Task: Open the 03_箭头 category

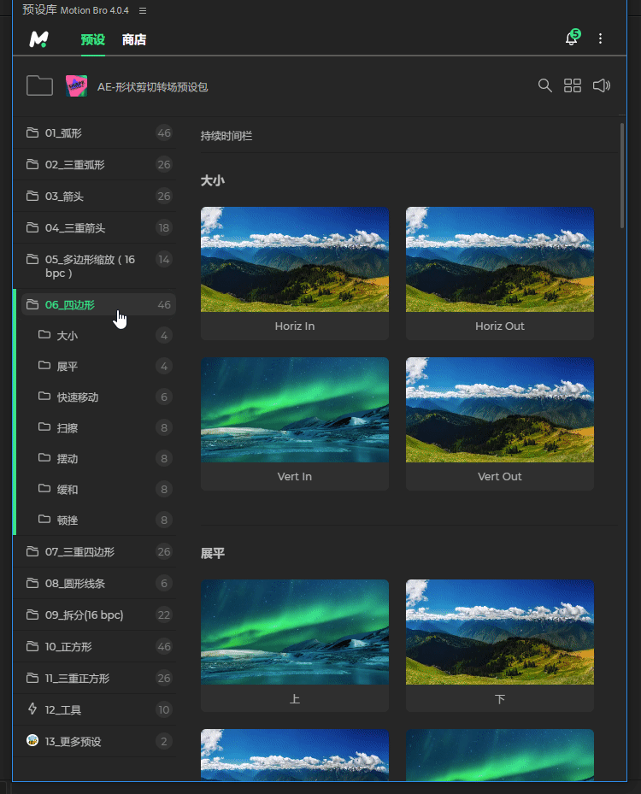Action: [95, 196]
